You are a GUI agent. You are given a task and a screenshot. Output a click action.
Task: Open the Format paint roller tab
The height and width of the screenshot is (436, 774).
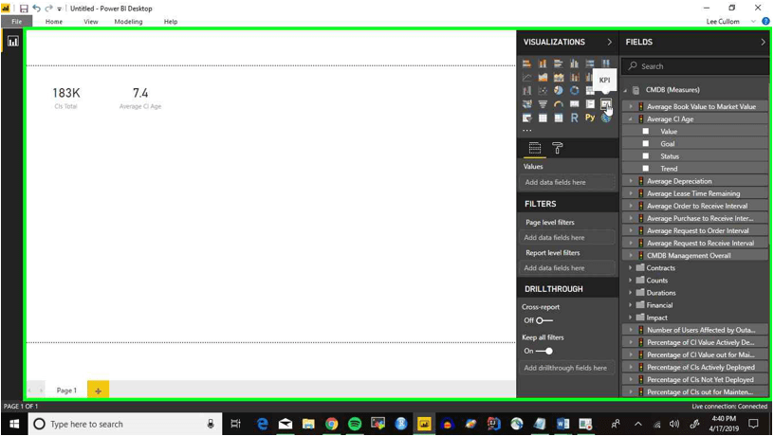(x=558, y=148)
